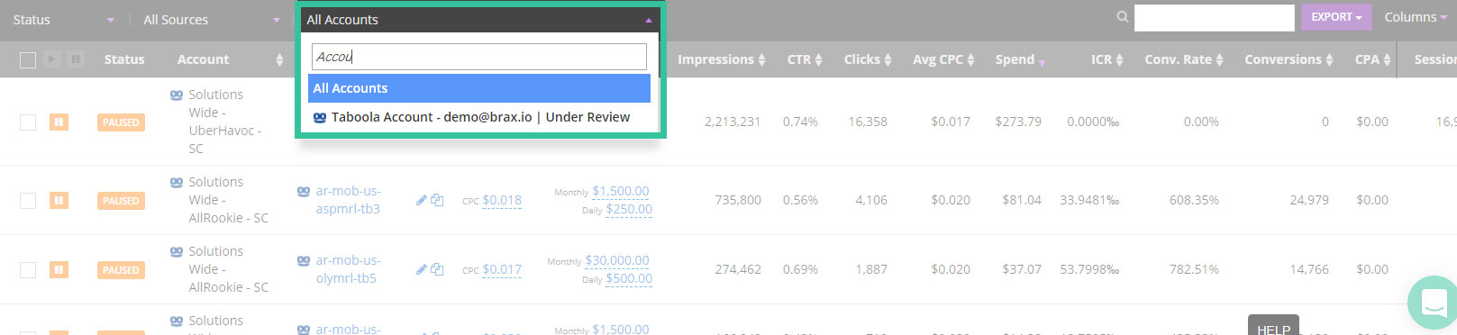Click edit pencil icon for ar-mob-us-aspmrl-tb3
The image size is (1457, 335).
click(421, 200)
